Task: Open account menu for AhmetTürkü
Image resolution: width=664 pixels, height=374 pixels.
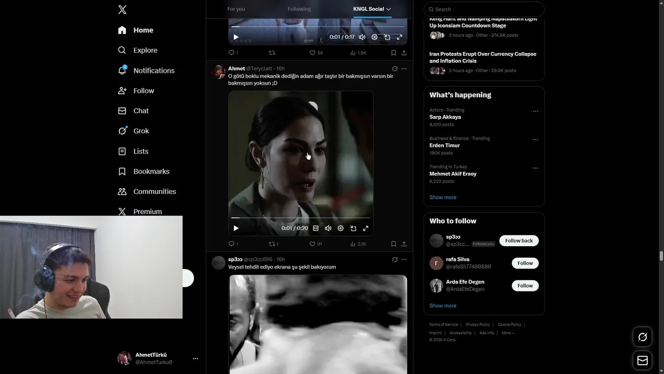Action: pyautogui.click(x=158, y=358)
